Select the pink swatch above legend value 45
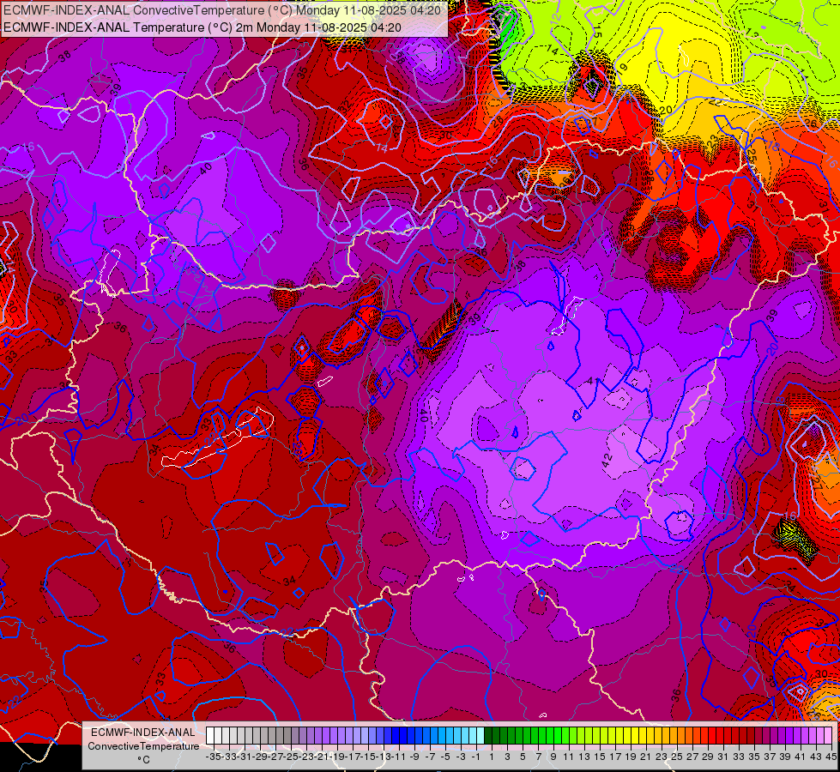 point(828,736)
